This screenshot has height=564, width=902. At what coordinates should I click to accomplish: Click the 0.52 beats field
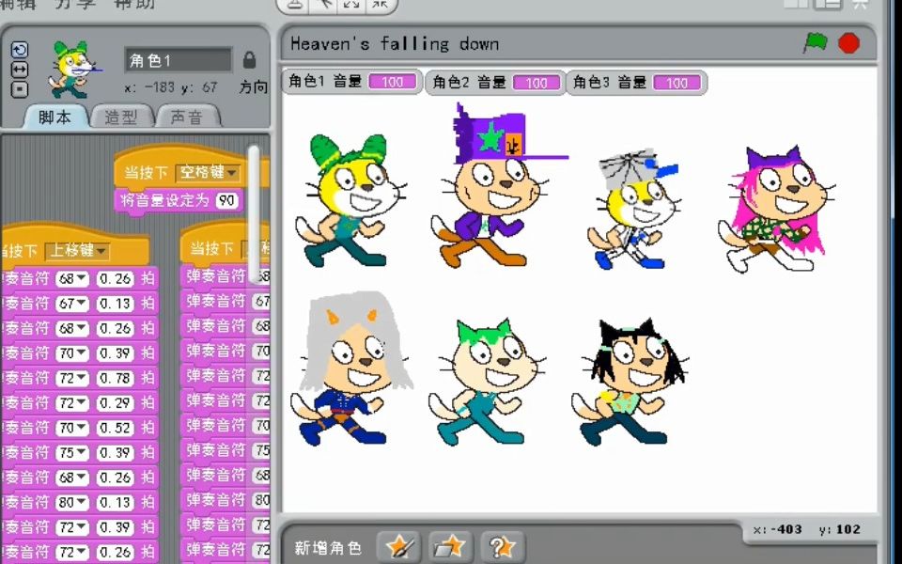[116, 428]
